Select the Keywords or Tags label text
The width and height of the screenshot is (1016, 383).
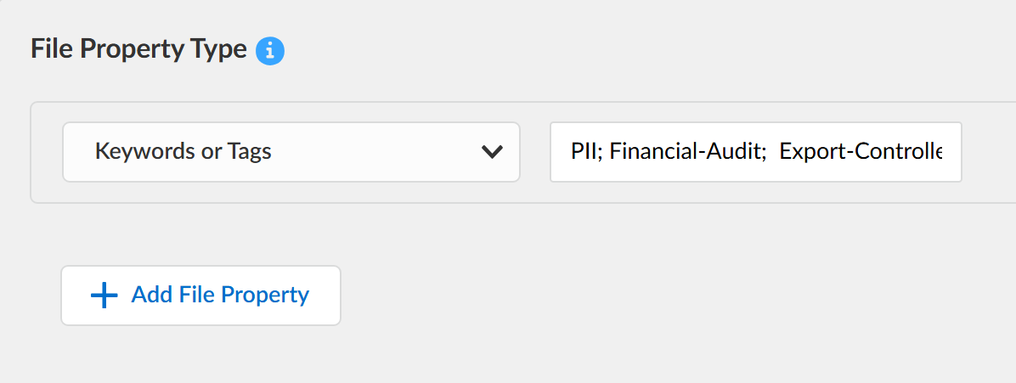pos(183,152)
